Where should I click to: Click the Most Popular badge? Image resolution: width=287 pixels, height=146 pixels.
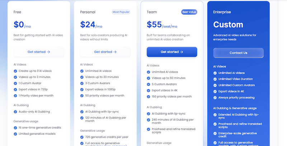coord(121,12)
